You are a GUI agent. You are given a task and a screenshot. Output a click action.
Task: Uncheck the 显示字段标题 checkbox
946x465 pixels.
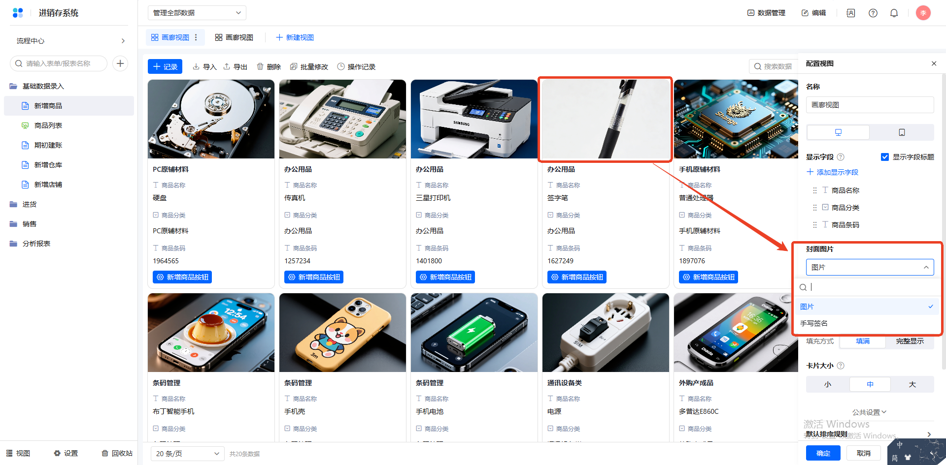[885, 157]
